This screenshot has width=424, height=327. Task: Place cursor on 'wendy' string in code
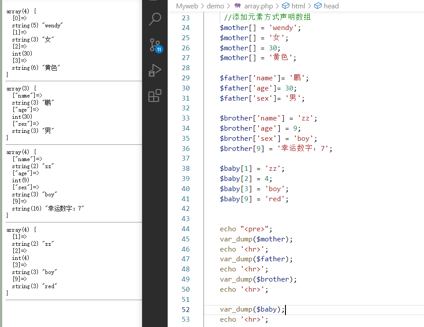tap(283, 28)
